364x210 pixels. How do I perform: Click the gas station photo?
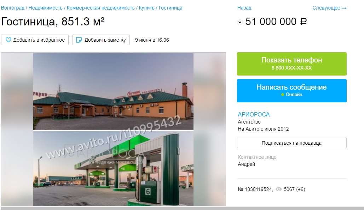pos(113,169)
